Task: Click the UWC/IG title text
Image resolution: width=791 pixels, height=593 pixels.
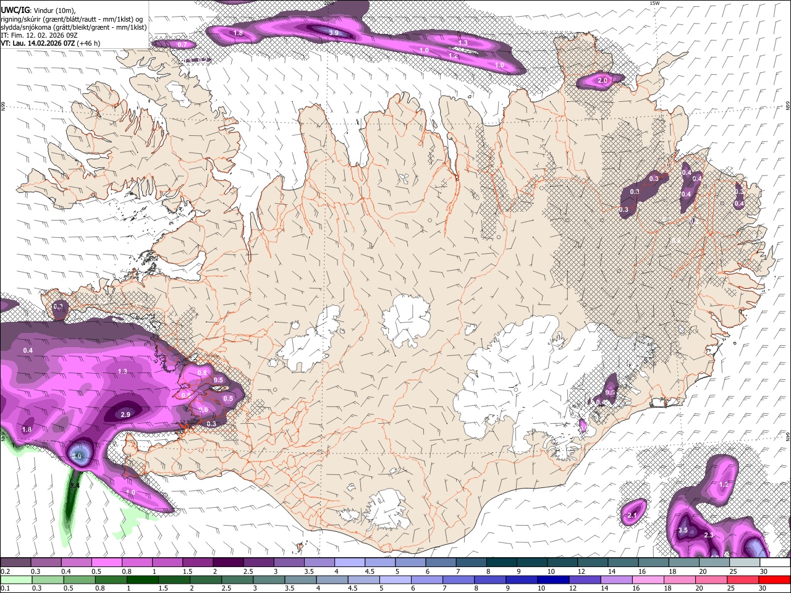Action: (x=15, y=10)
